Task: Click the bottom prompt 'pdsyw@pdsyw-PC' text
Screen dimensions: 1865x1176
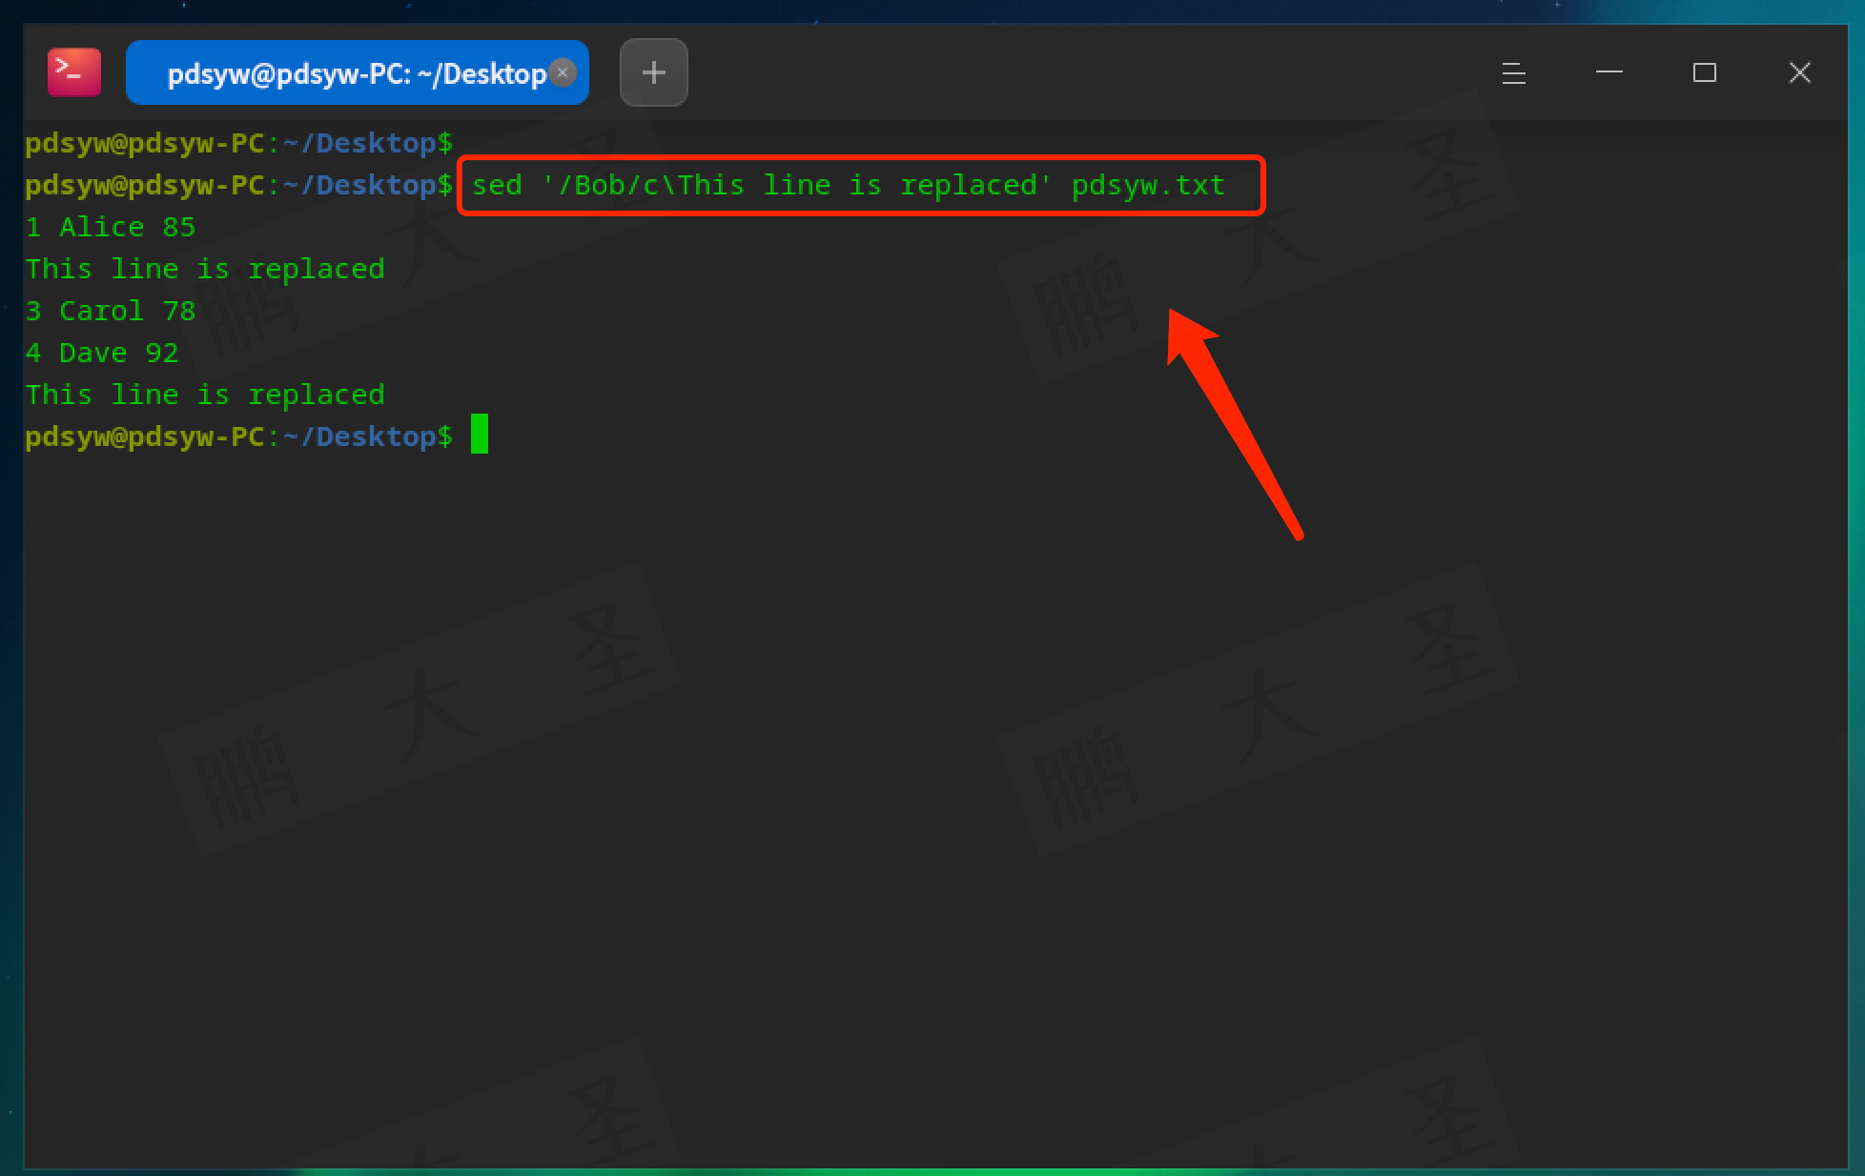Action: (143, 436)
